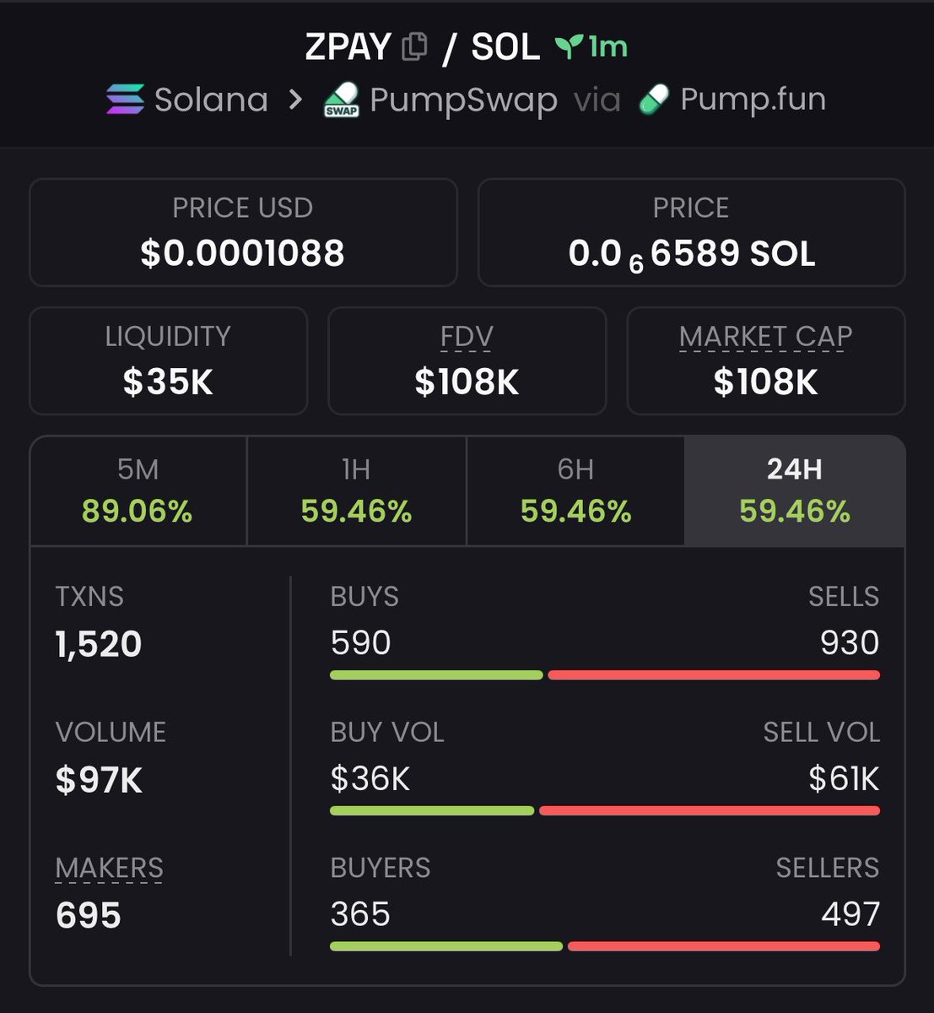Switch to the 6H timeframe tab
Screen dimensions: 934x1013
click(x=575, y=490)
